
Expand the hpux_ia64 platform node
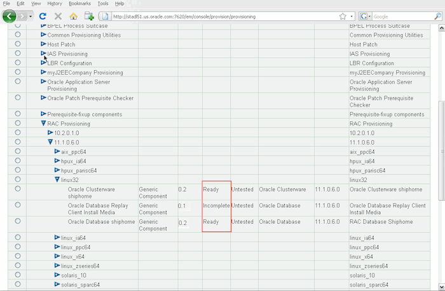[57, 161]
